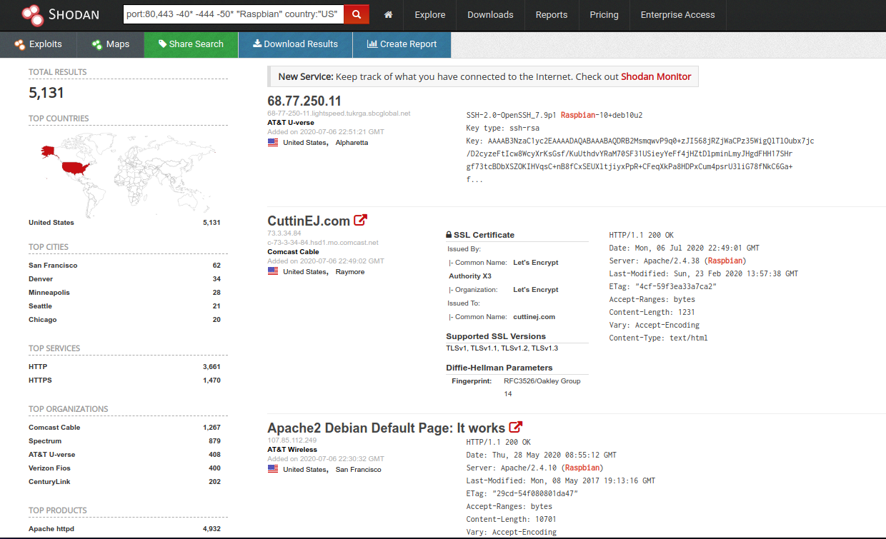Viewport: 886px width, 539px height.
Task: Click the US flag next to San Francisco result
Action: click(273, 469)
